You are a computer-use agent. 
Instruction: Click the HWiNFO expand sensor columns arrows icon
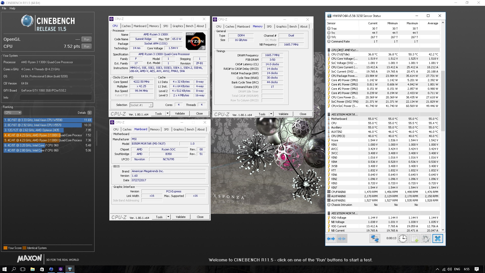[331, 238]
